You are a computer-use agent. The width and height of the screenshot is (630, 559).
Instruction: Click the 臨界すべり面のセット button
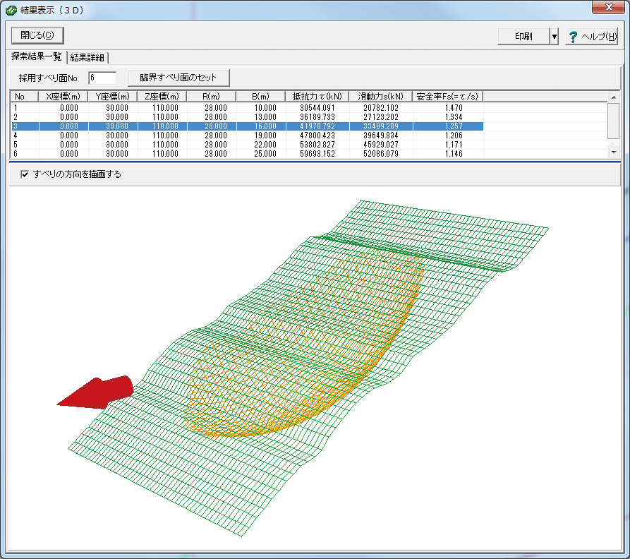click(x=178, y=77)
